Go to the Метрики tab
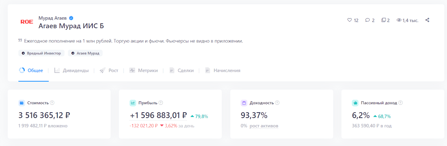The image size is (447, 146). pos(144,70)
